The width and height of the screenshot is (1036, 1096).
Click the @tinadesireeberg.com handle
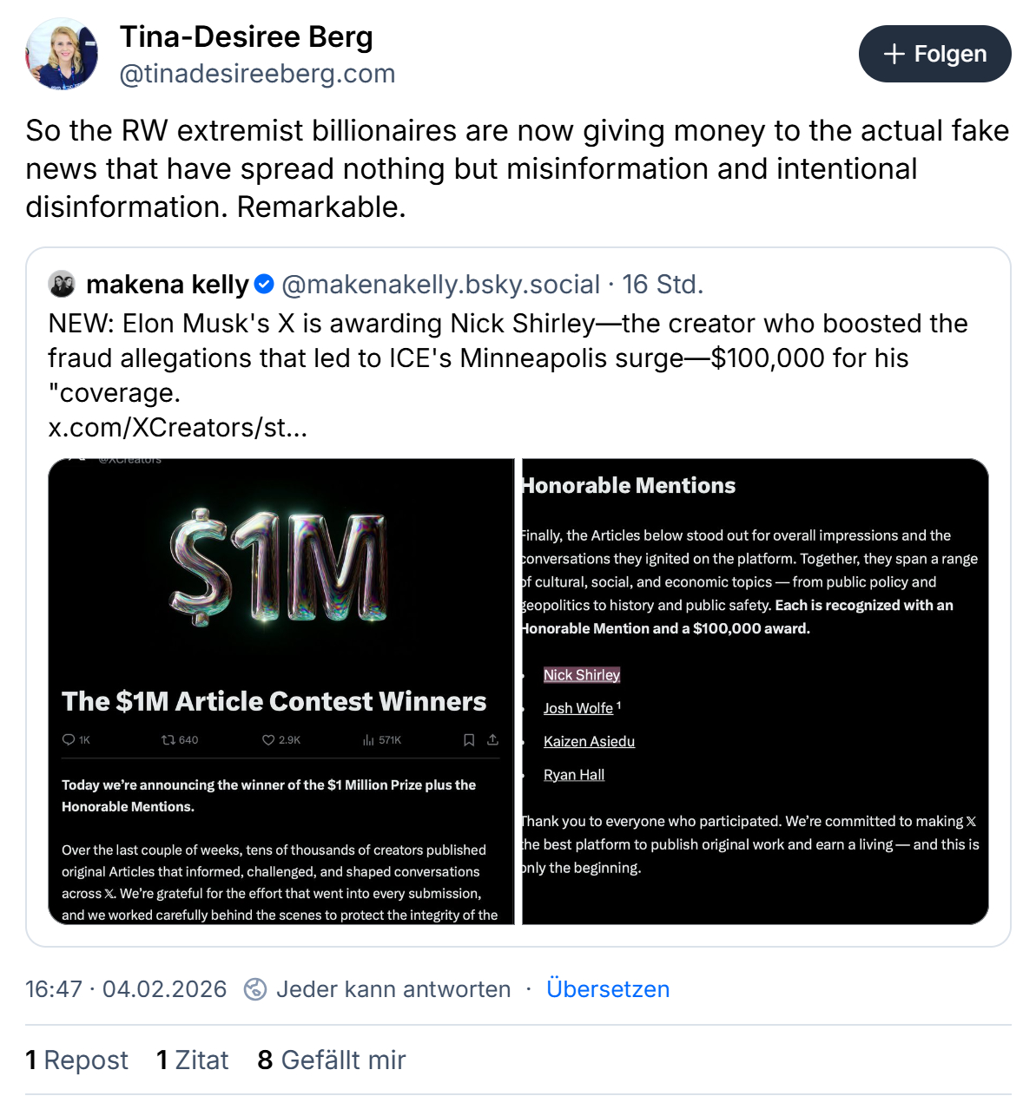[x=257, y=74]
